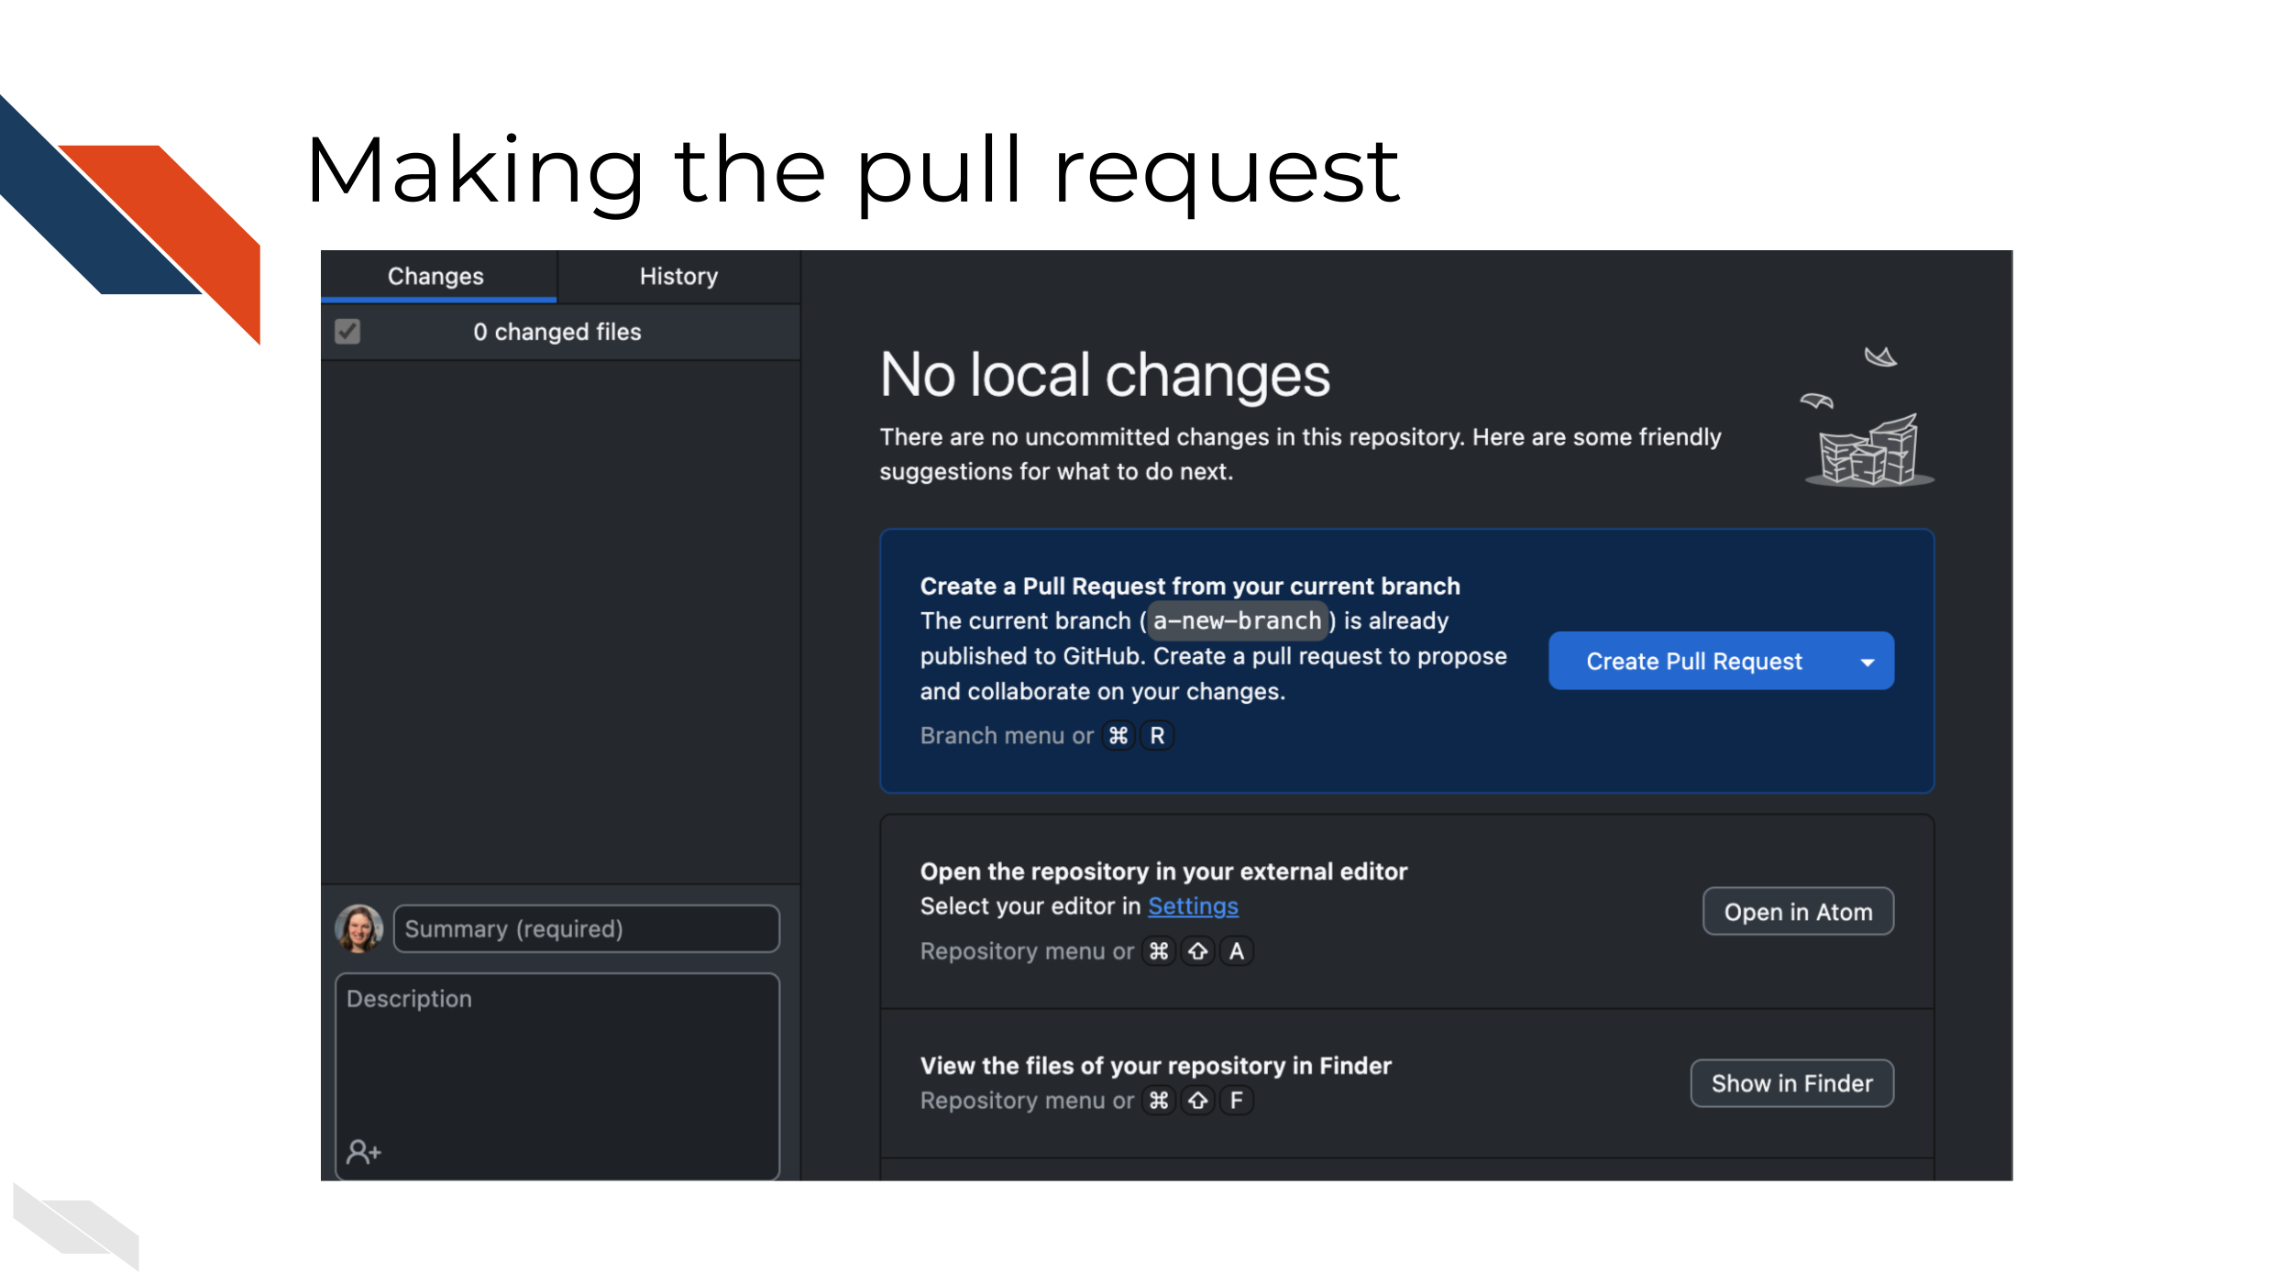
Task: Click the a-new-branch branch name label
Action: pyautogui.click(x=1237, y=620)
